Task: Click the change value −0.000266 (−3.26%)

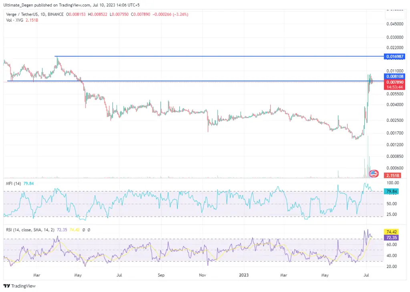Action: (170, 14)
